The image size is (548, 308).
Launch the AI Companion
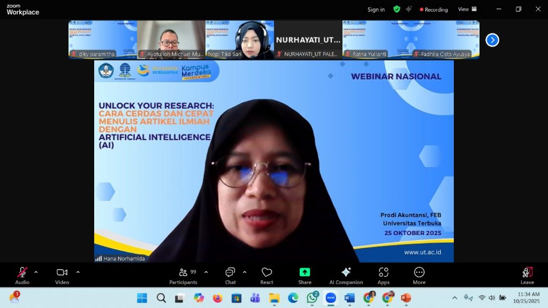point(346,275)
